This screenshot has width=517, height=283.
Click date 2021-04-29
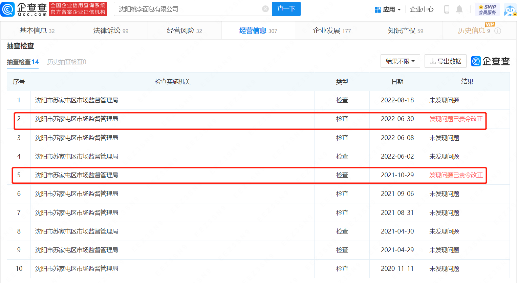tap(397, 250)
